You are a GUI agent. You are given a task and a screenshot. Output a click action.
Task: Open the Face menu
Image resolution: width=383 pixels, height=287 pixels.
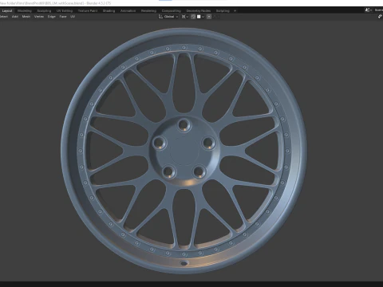(x=63, y=17)
